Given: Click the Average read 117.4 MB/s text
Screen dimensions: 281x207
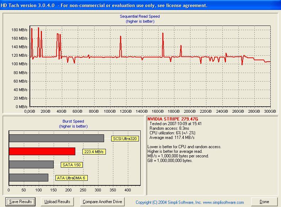Looking at the screenshot, I should coord(172,138).
